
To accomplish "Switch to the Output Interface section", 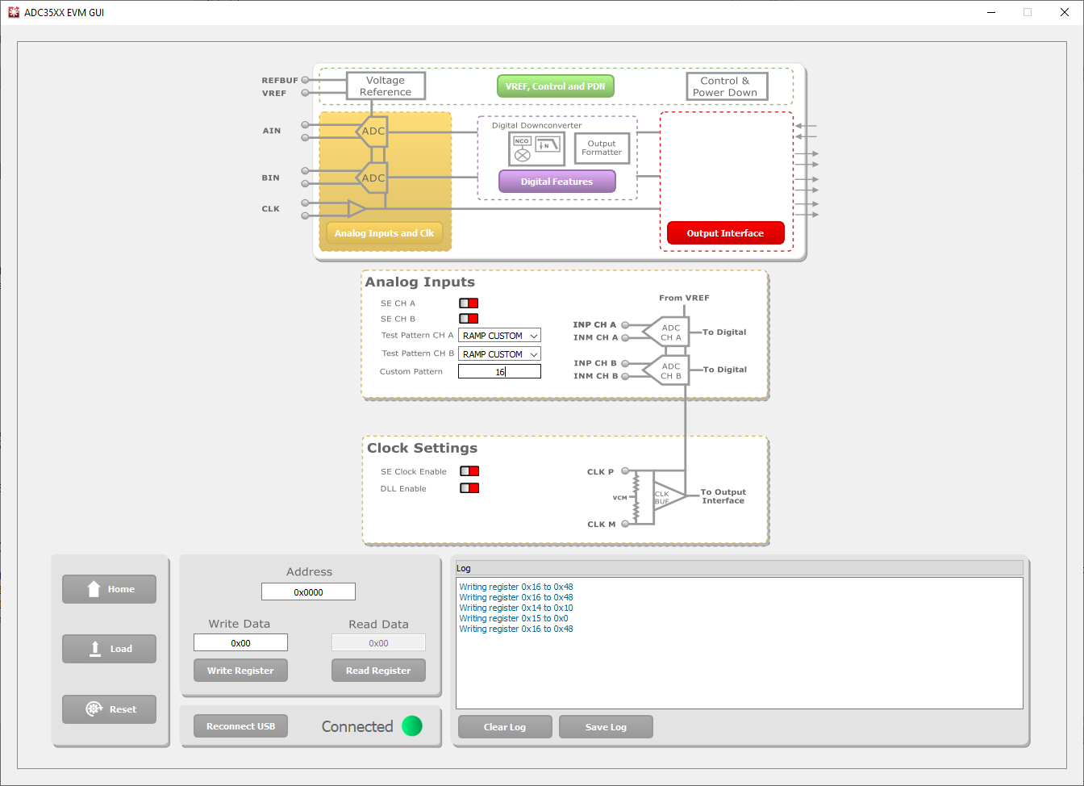I will [x=725, y=233].
